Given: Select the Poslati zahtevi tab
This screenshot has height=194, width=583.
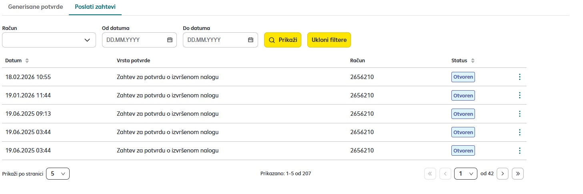Looking at the screenshot, I should (x=96, y=7).
